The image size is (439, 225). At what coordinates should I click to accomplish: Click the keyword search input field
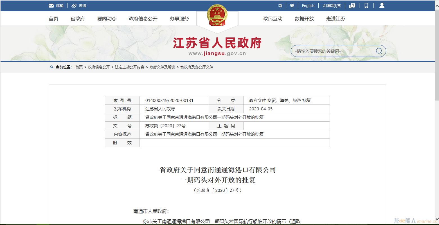[x=333, y=51]
